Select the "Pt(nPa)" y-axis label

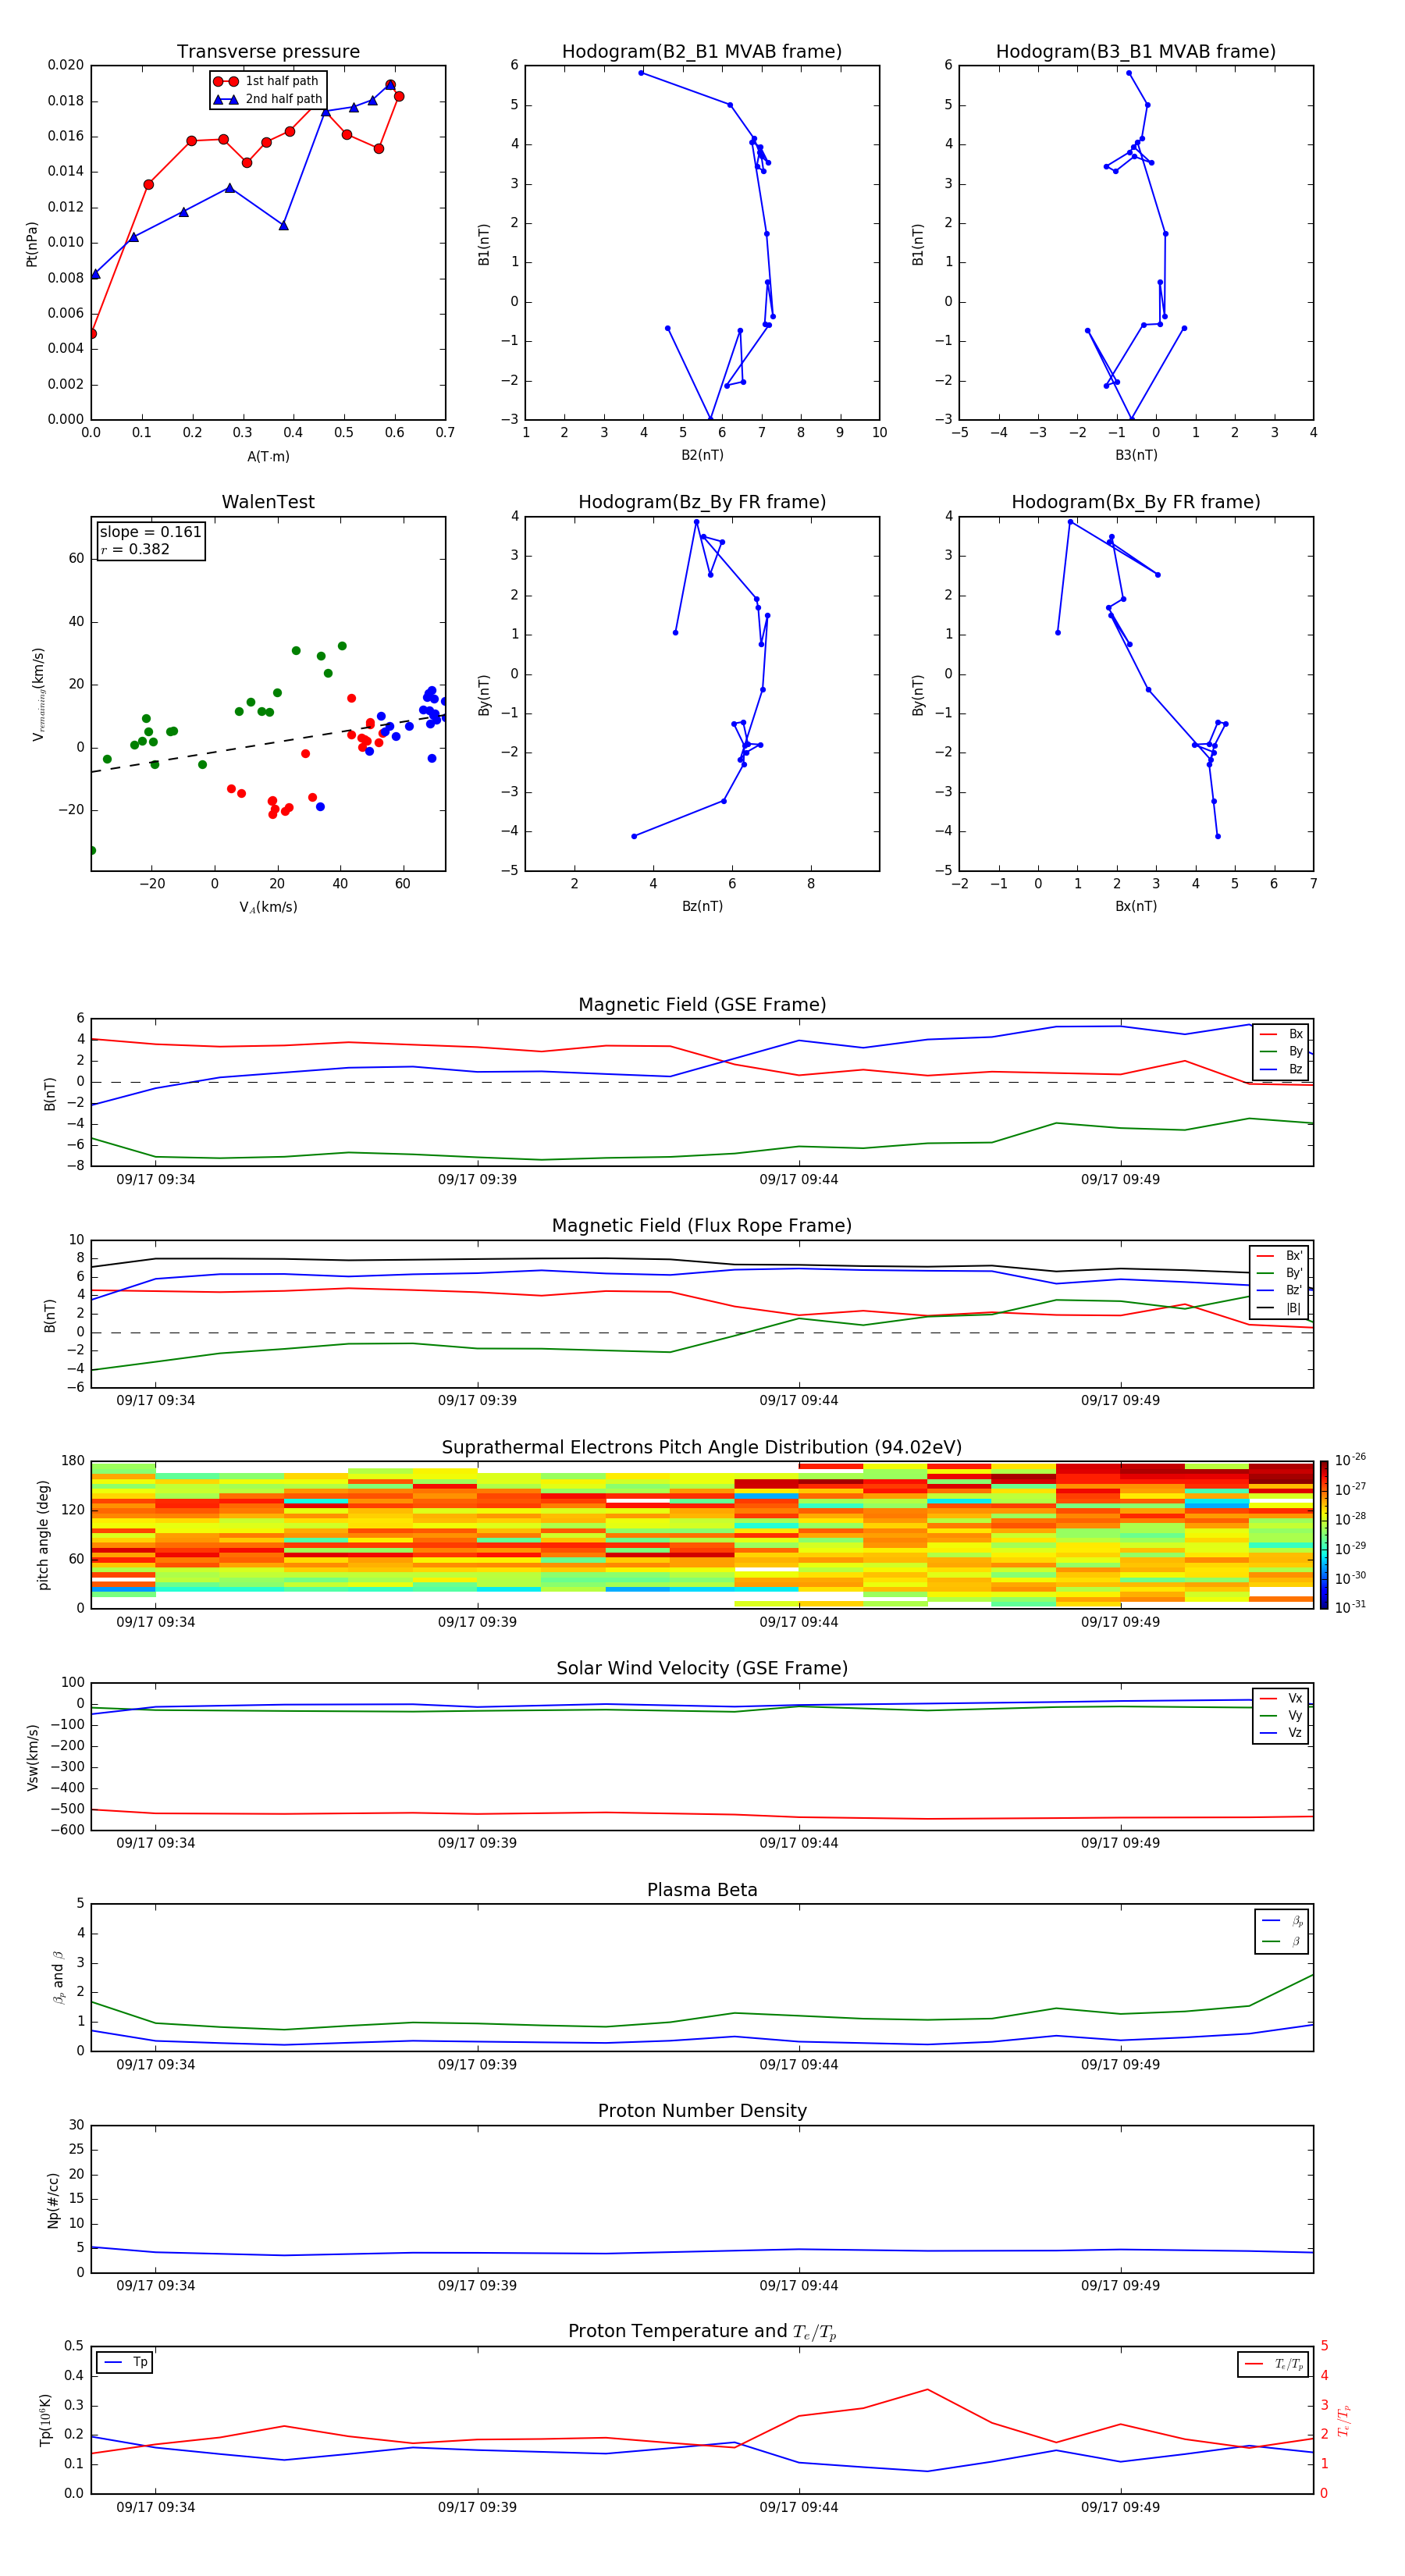point(32,244)
